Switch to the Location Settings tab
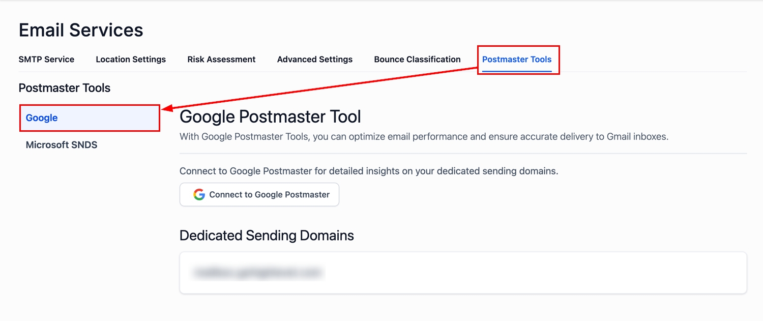 click(x=131, y=60)
